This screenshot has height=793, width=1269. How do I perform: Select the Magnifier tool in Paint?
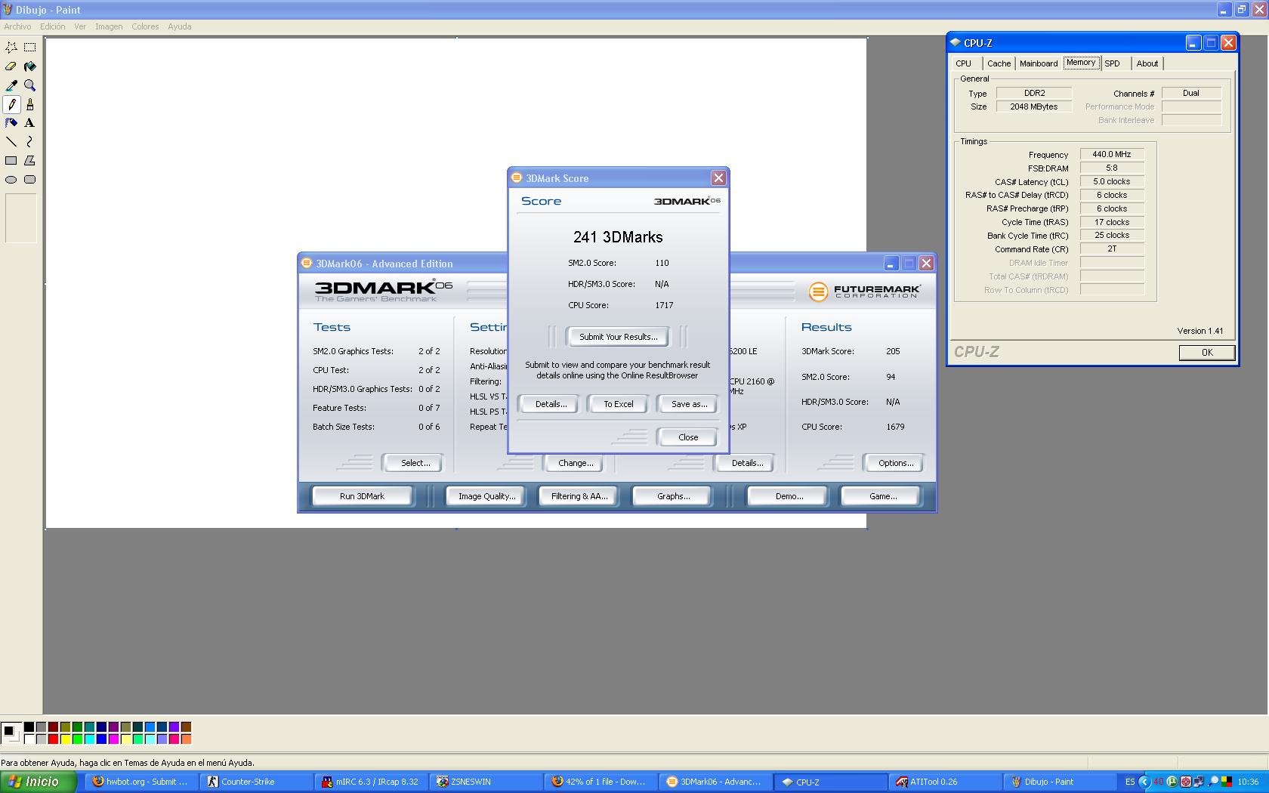(x=30, y=85)
